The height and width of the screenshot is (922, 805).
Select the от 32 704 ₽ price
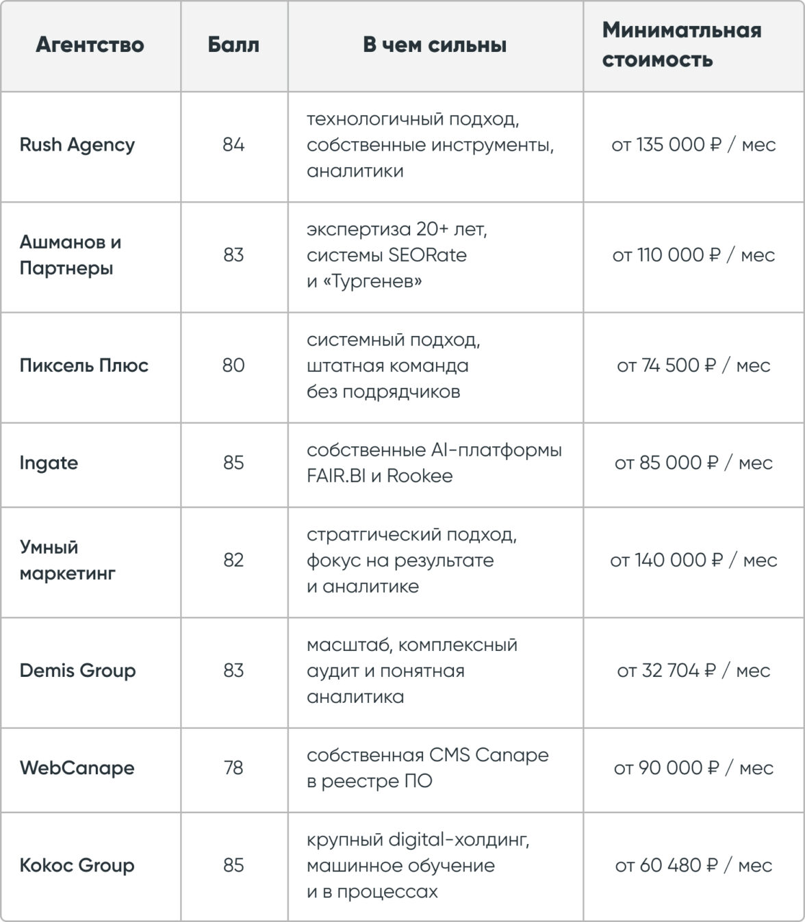693,671
